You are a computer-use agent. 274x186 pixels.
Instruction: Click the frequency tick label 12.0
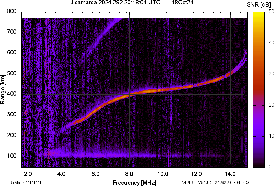tap(197, 174)
